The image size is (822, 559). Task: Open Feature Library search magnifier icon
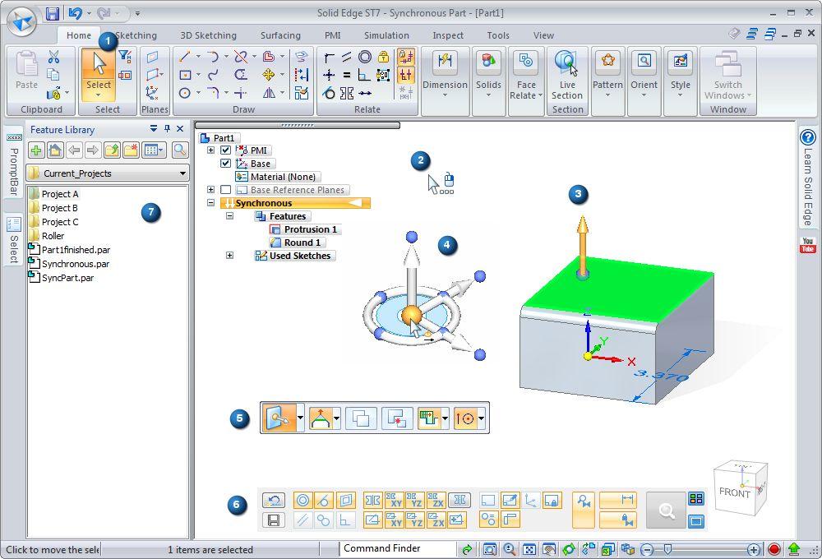180,150
